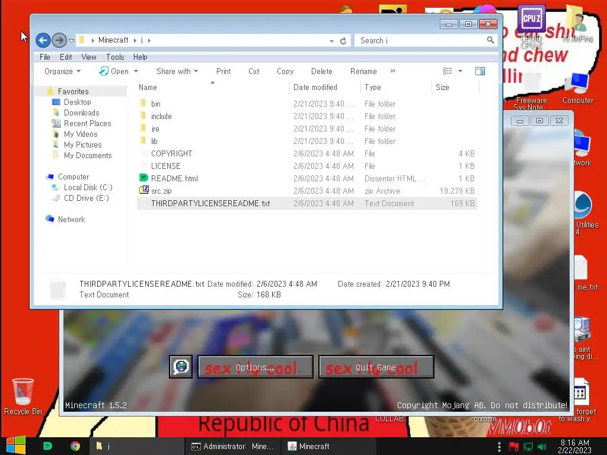
Task: Expand the Organize dropdown
Action: 62,71
